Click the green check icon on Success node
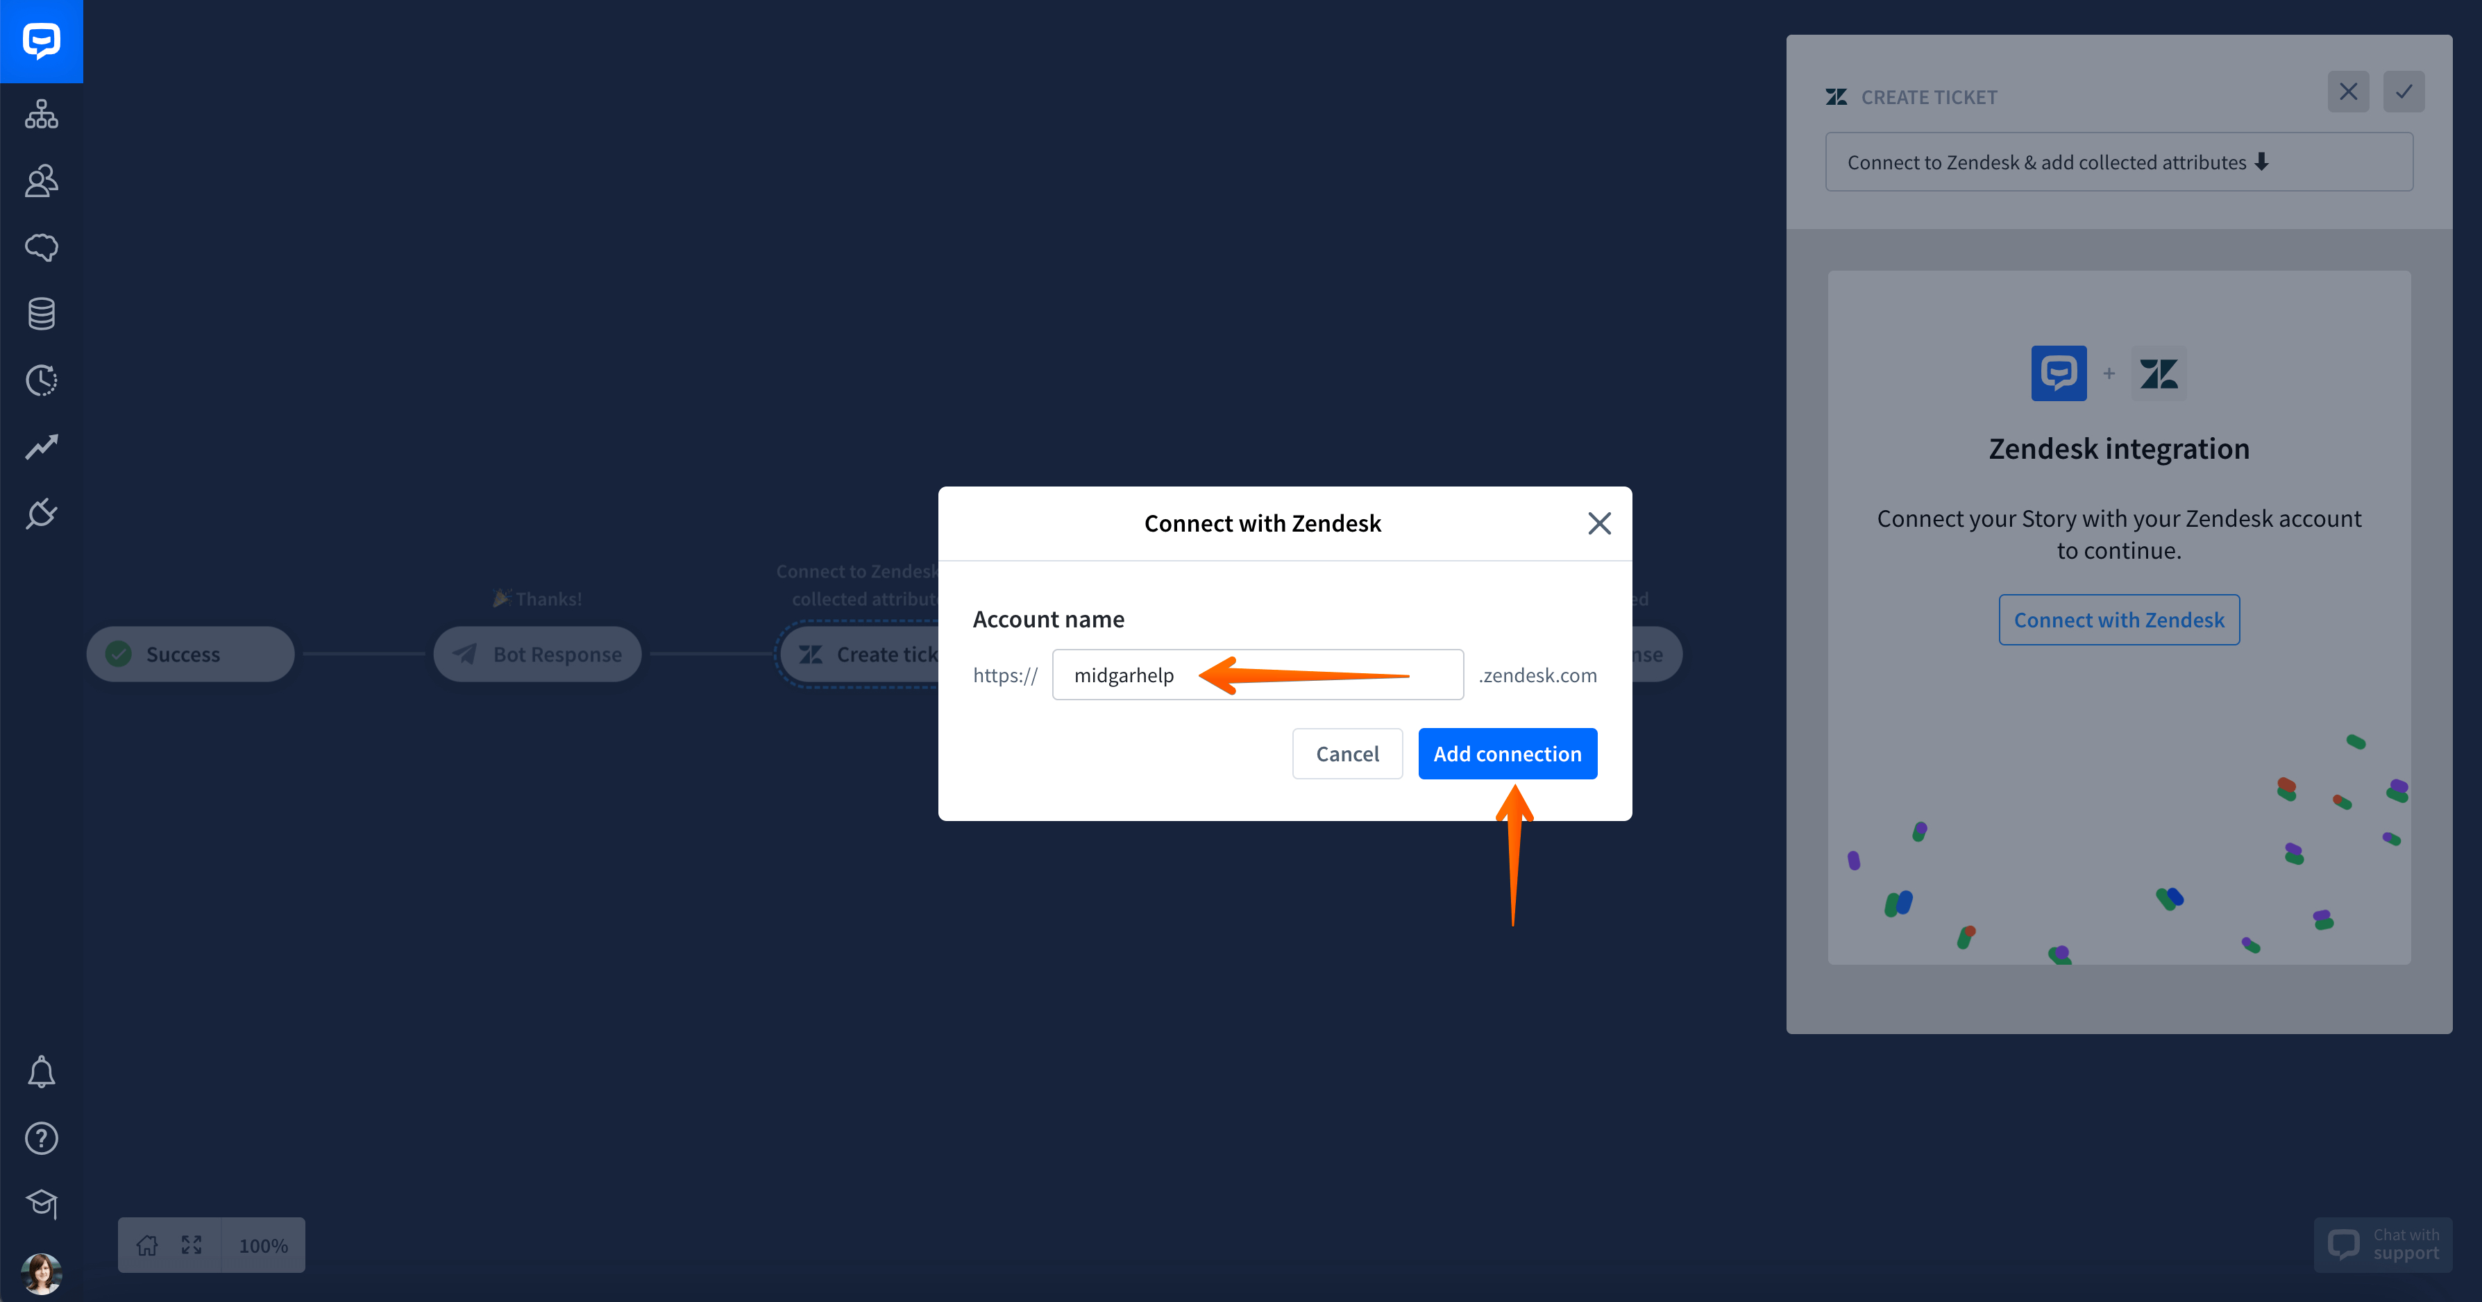2482x1302 pixels. (x=119, y=654)
